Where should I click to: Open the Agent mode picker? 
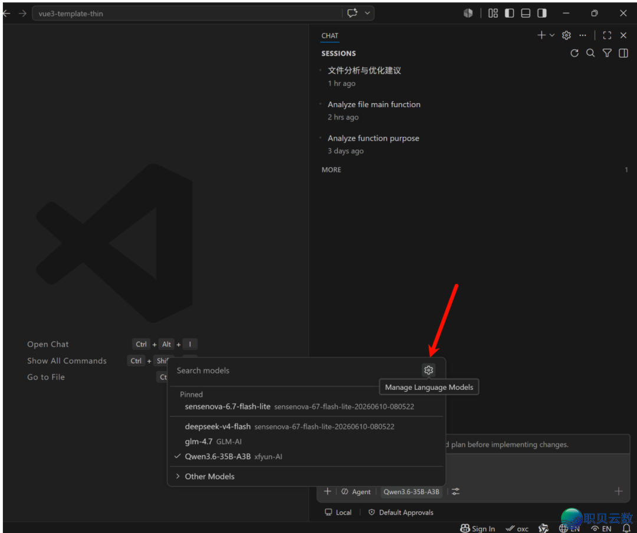pyautogui.click(x=356, y=492)
